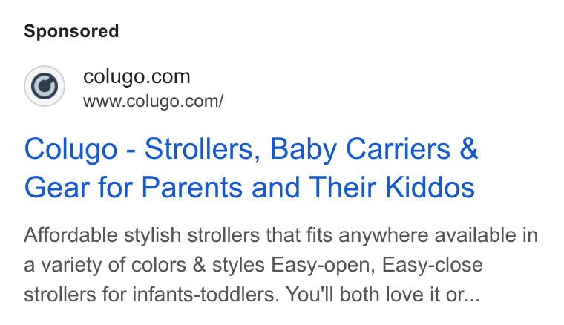Click "Easy-open, Easy-close" description text
564x325 pixels.
377,266
